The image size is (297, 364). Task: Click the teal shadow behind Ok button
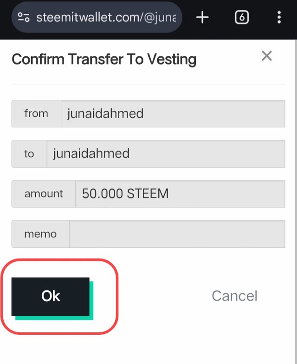(x=91, y=302)
